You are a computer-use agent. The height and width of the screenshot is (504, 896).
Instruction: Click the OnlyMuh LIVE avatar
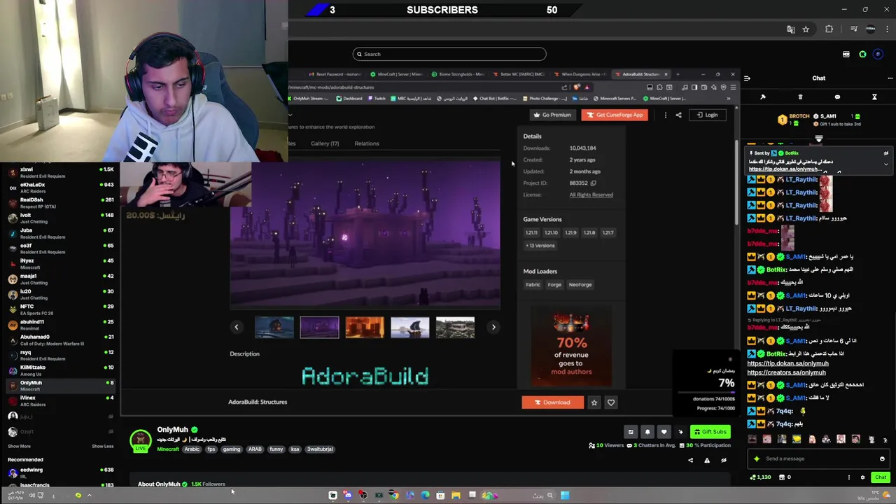141,440
